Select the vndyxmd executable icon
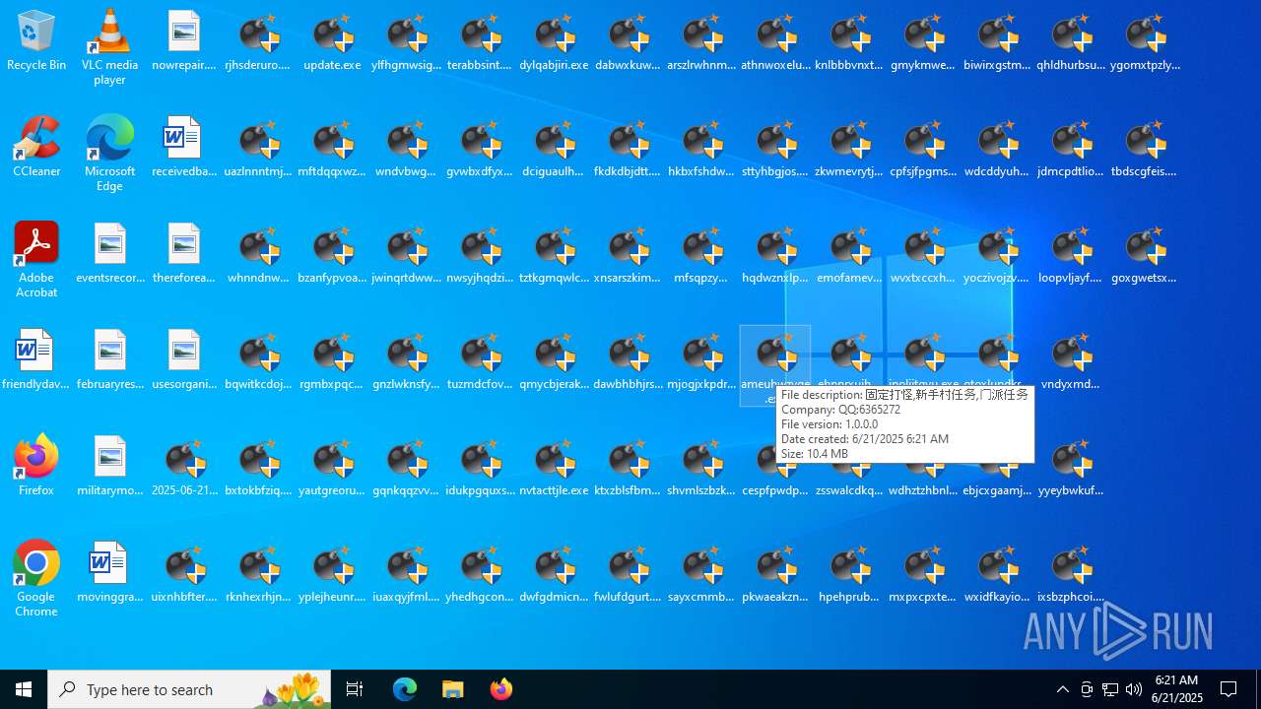 (x=1071, y=360)
